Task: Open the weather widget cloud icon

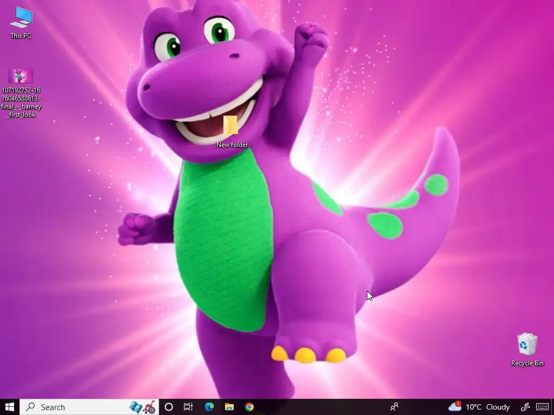Action: [455, 406]
